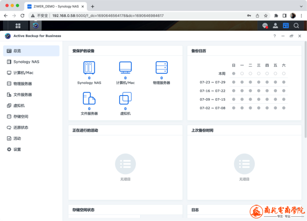Open the browser extensions puzzle icon
Viewport: 307px width, 221px height.
pyautogui.click(x=276, y=15)
